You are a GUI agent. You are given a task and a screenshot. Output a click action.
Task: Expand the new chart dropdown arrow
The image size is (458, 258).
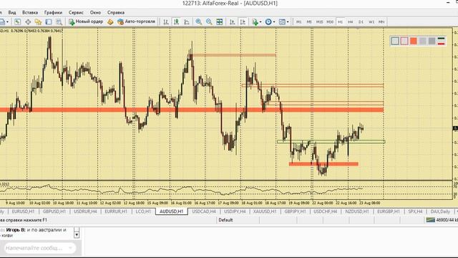pyautogui.click(x=7, y=22)
